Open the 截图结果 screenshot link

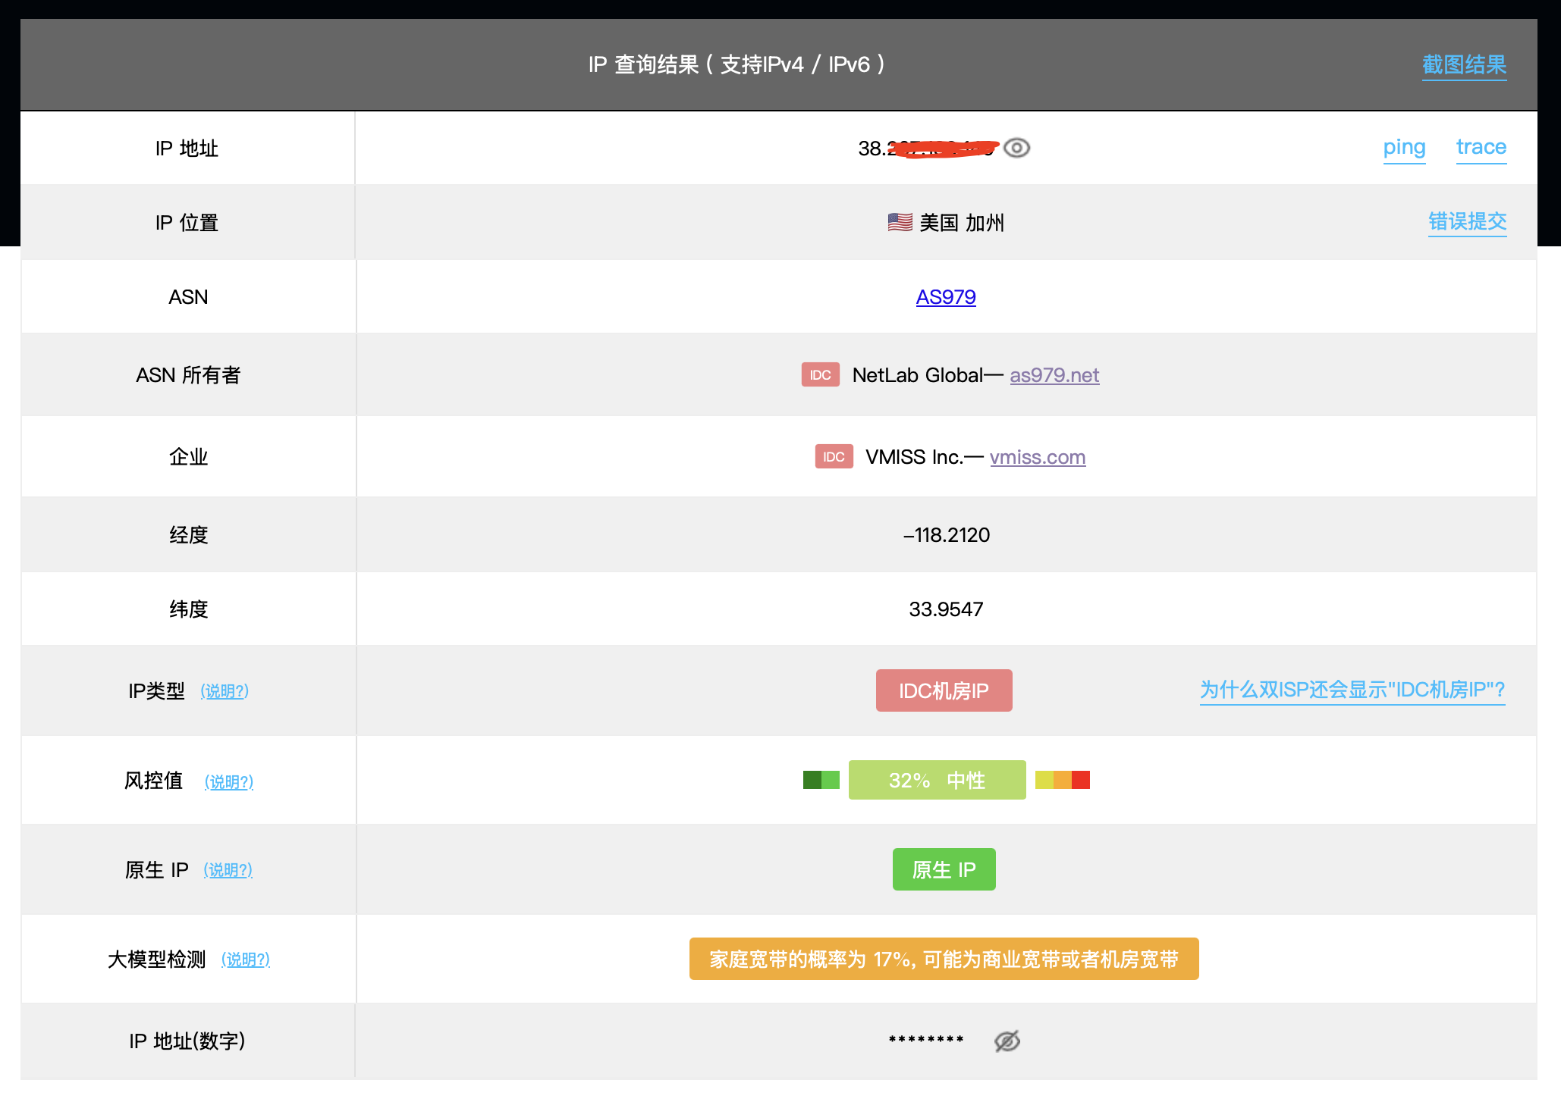1463,65
